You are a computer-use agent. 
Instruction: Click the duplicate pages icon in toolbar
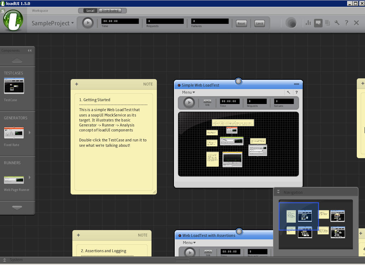tap(328, 23)
